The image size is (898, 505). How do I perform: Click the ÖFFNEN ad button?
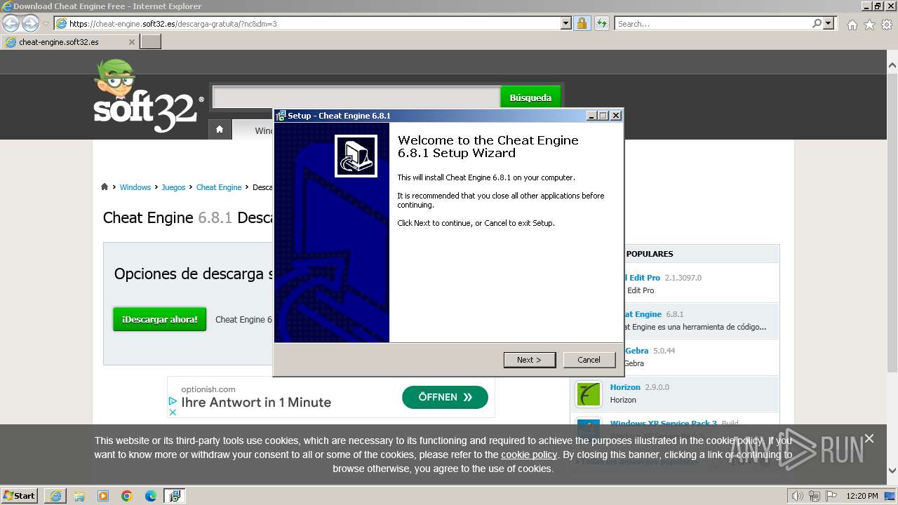pyautogui.click(x=445, y=397)
